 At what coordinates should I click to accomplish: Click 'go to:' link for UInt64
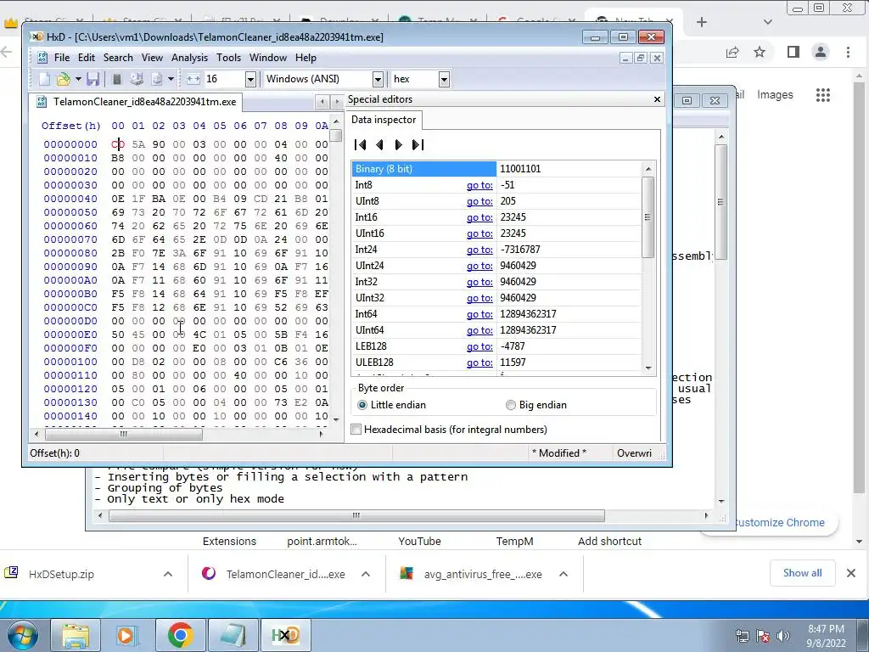point(479,330)
